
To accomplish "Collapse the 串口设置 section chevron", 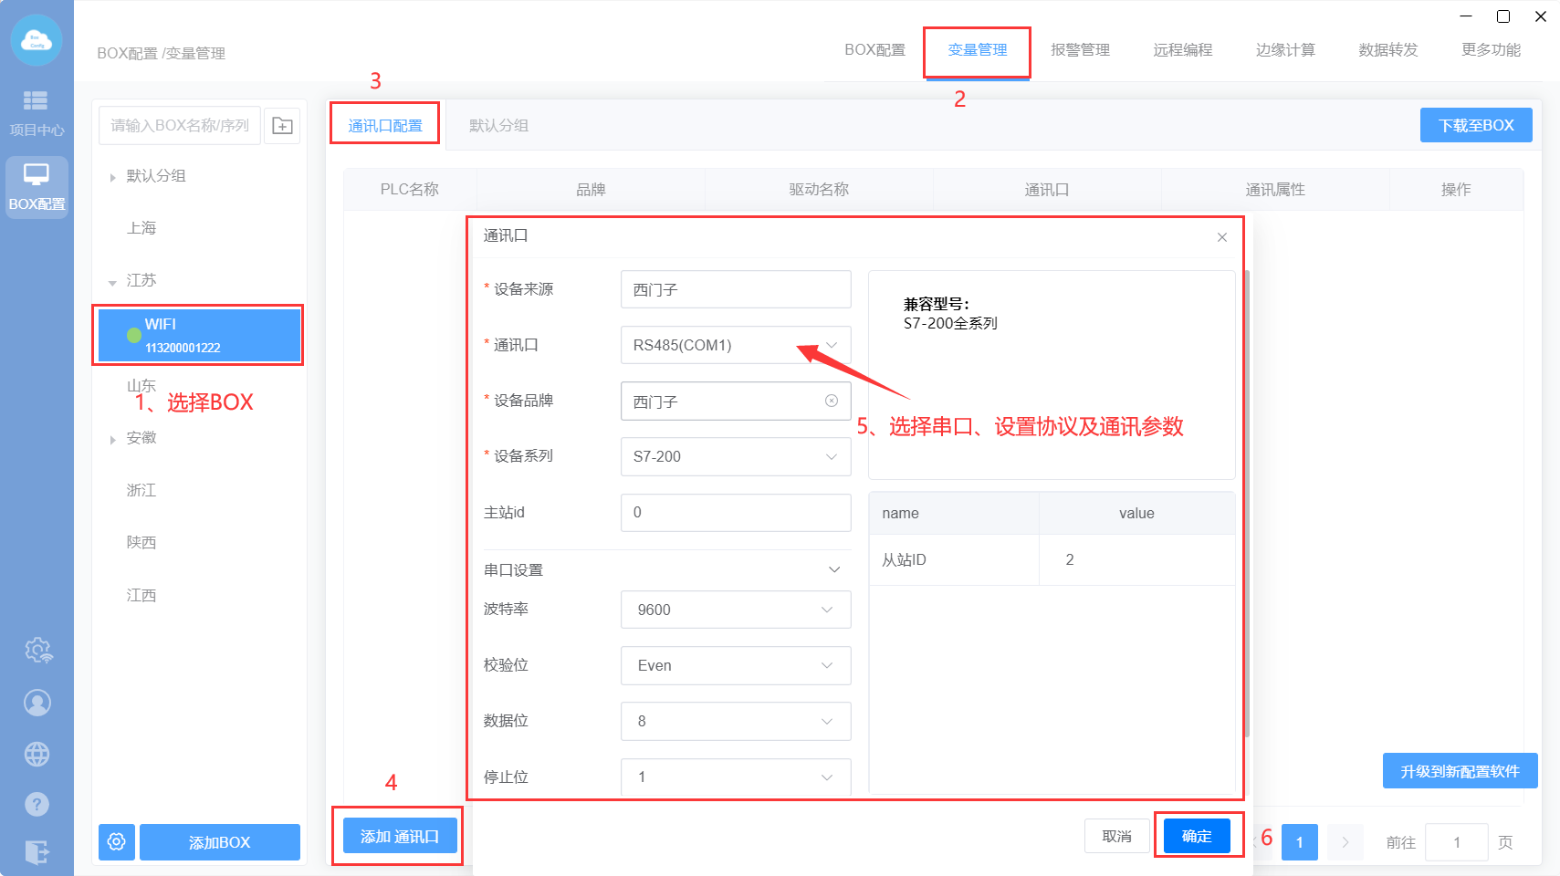I will tap(833, 569).
